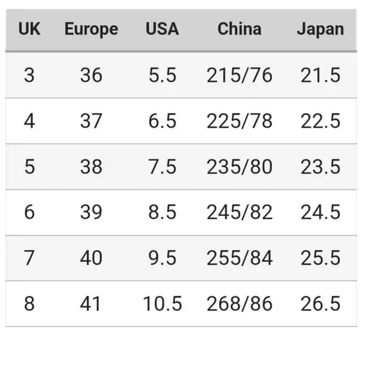This screenshot has height=365, width=365.
Task: Click the UK size 7 cell
Action: 30,257
